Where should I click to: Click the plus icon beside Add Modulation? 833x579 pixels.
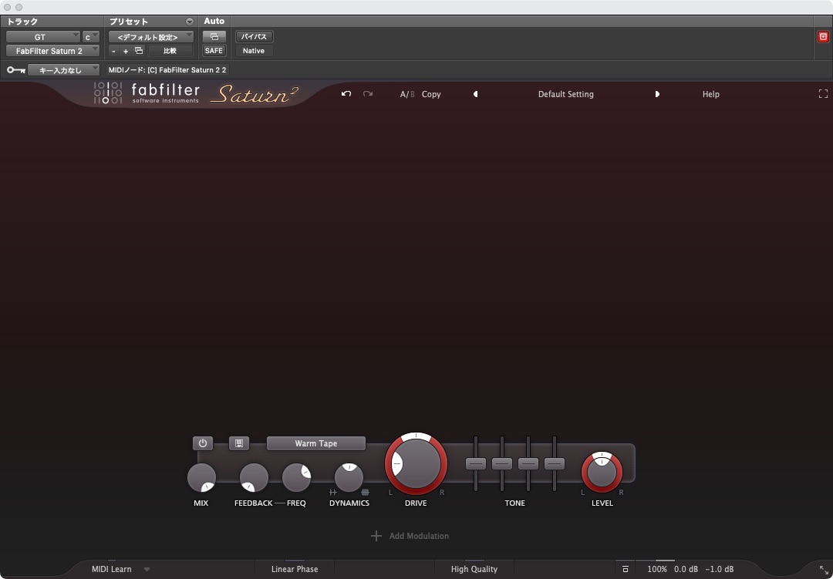point(376,536)
